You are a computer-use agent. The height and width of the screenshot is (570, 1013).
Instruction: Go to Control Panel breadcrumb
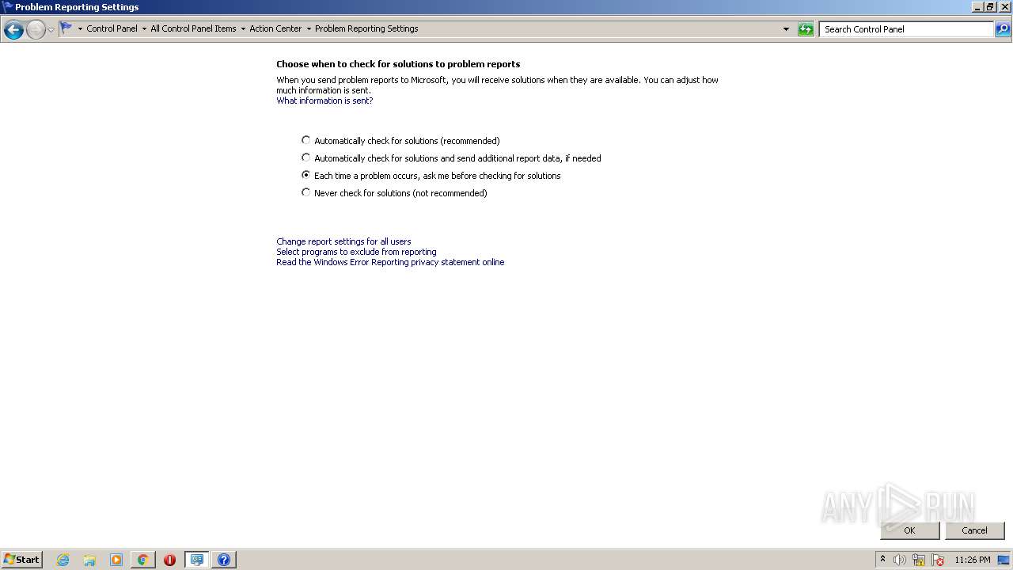click(112, 28)
